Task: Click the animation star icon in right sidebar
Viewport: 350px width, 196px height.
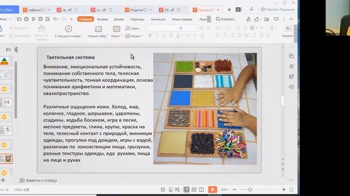Action: pyautogui.click(x=291, y=66)
